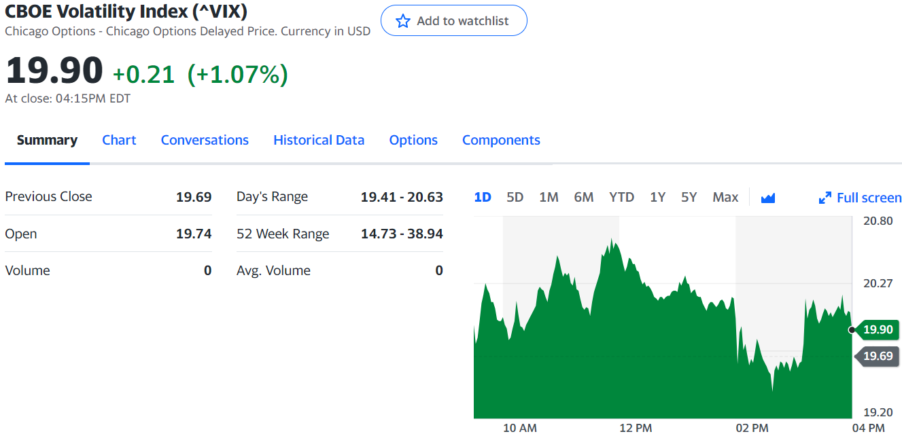Switch chart to 6M range
The image size is (902, 434).
584,197
